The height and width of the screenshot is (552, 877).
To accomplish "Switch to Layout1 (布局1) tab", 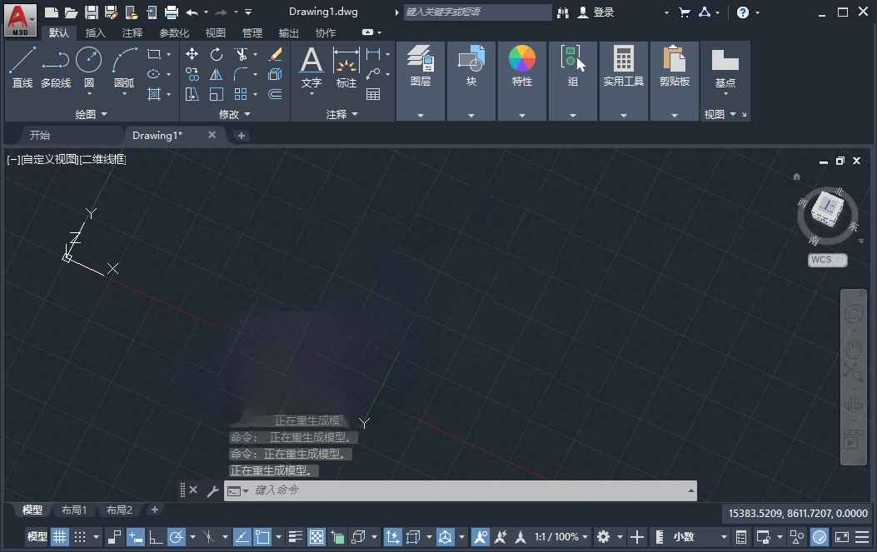I will pyautogui.click(x=74, y=510).
